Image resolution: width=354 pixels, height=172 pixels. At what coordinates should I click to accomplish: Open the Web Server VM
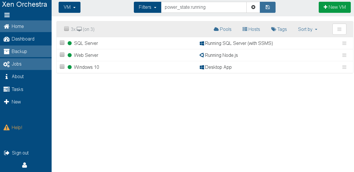coord(86,55)
